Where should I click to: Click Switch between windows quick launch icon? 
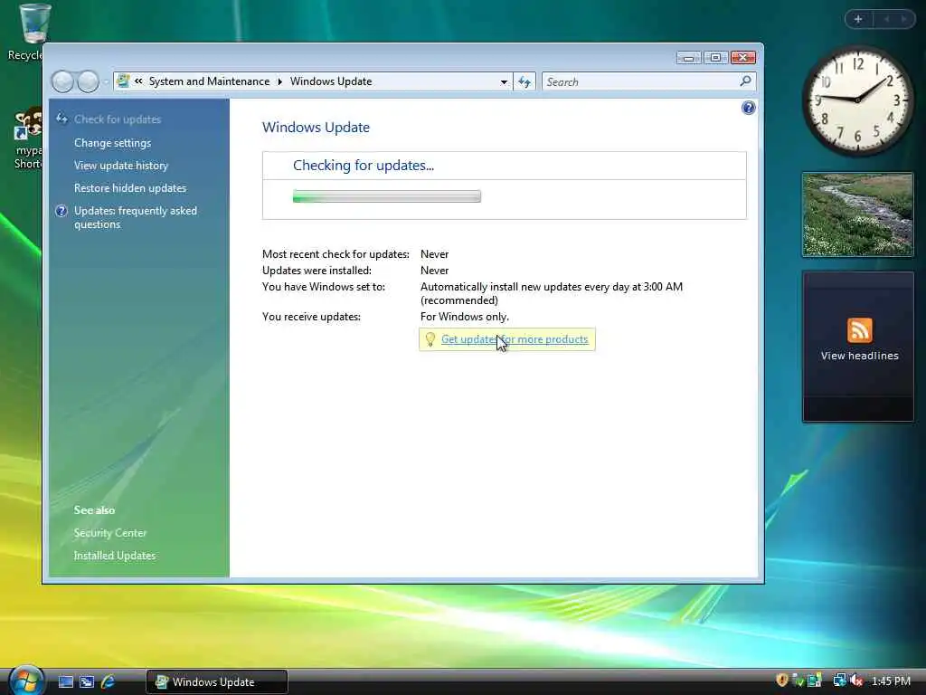click(87, 681)
